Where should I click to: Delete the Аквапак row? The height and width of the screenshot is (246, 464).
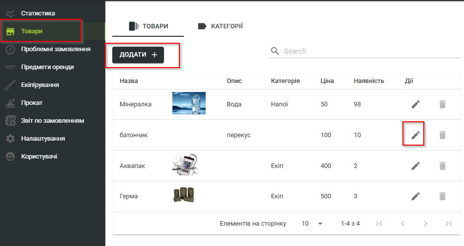point(442,166)
